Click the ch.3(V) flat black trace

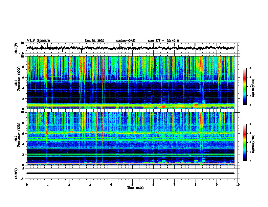point(130,173)
